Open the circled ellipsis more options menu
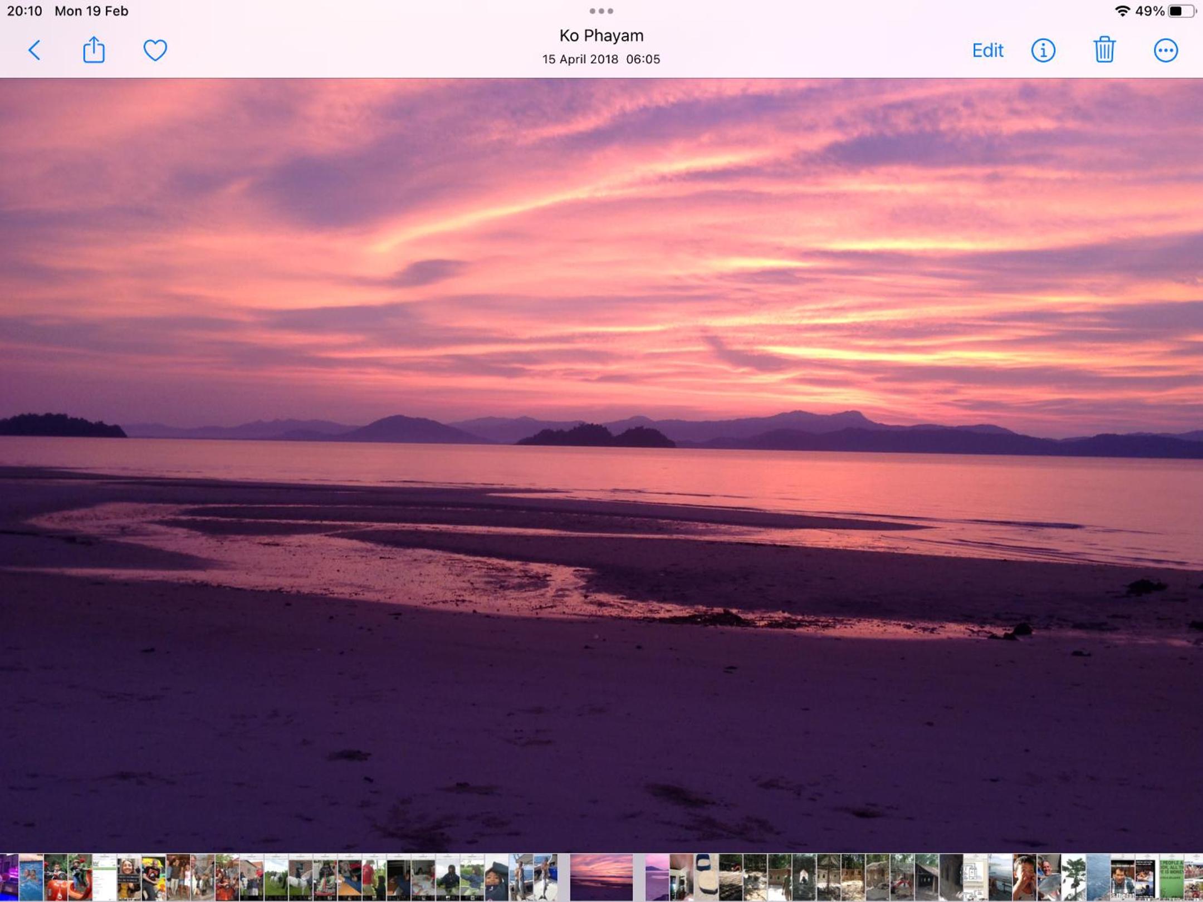The height and width of the screenshot is (902, 1203). tap(1165, 51)
